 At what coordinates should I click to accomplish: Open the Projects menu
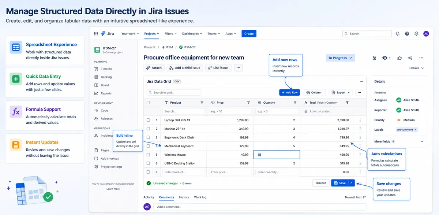pyautogui.click(x=151, y=34)
